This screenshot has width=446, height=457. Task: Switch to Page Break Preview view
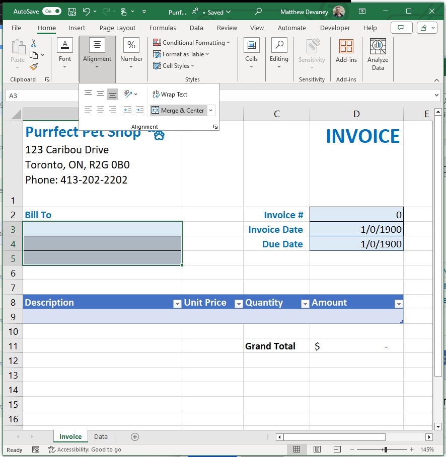[x=337, y=449]
